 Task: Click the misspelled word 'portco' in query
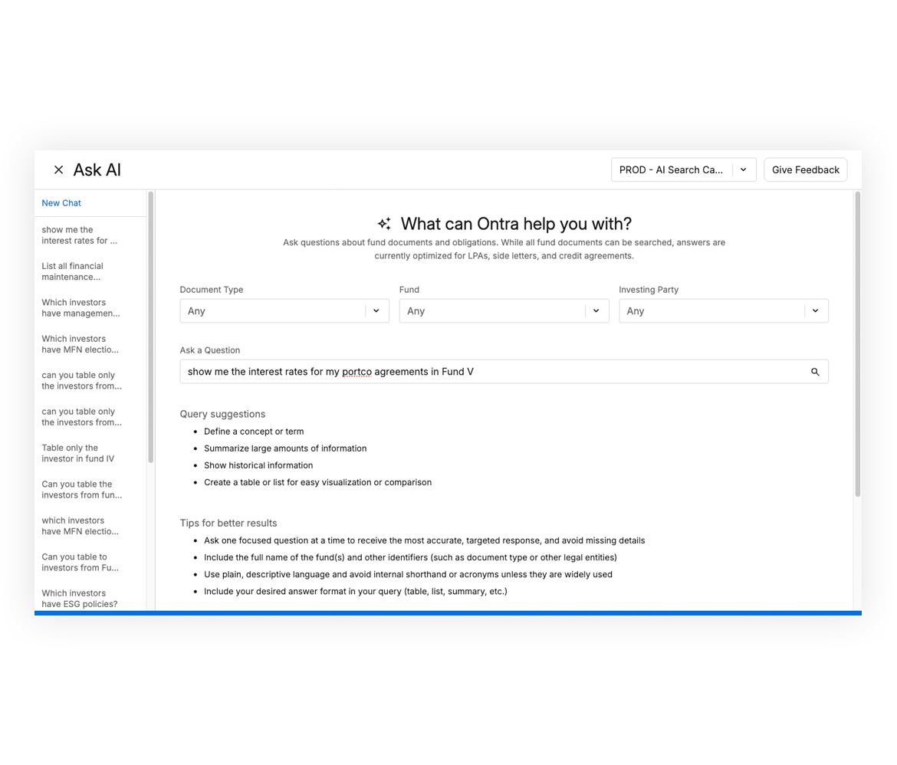pos(357,372)
